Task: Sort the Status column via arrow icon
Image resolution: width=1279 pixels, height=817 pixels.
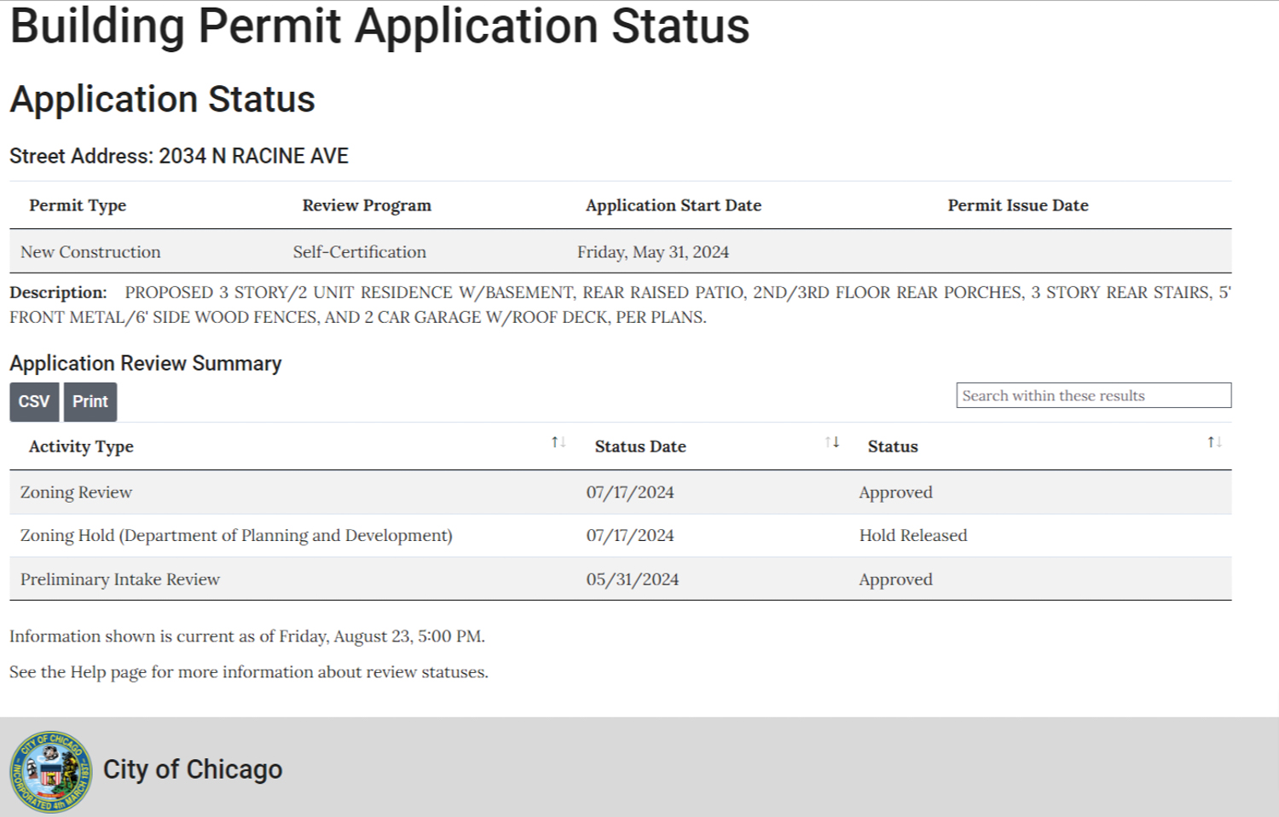Action: (x=1214, y=442)
